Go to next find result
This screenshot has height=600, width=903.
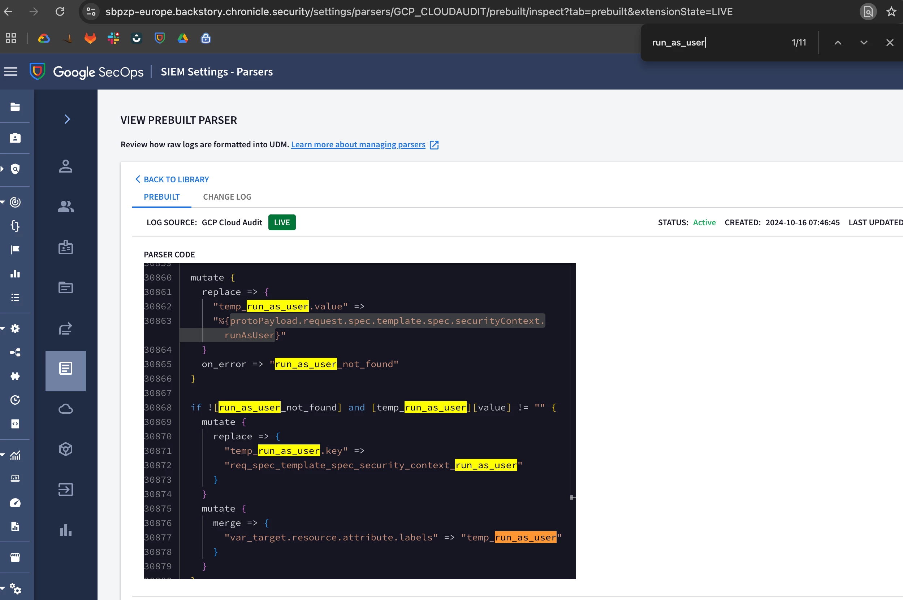click(864, 43)
